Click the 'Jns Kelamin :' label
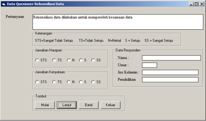Image resolution: width=206 pixels, height=121 pixels. coord(128,72)
